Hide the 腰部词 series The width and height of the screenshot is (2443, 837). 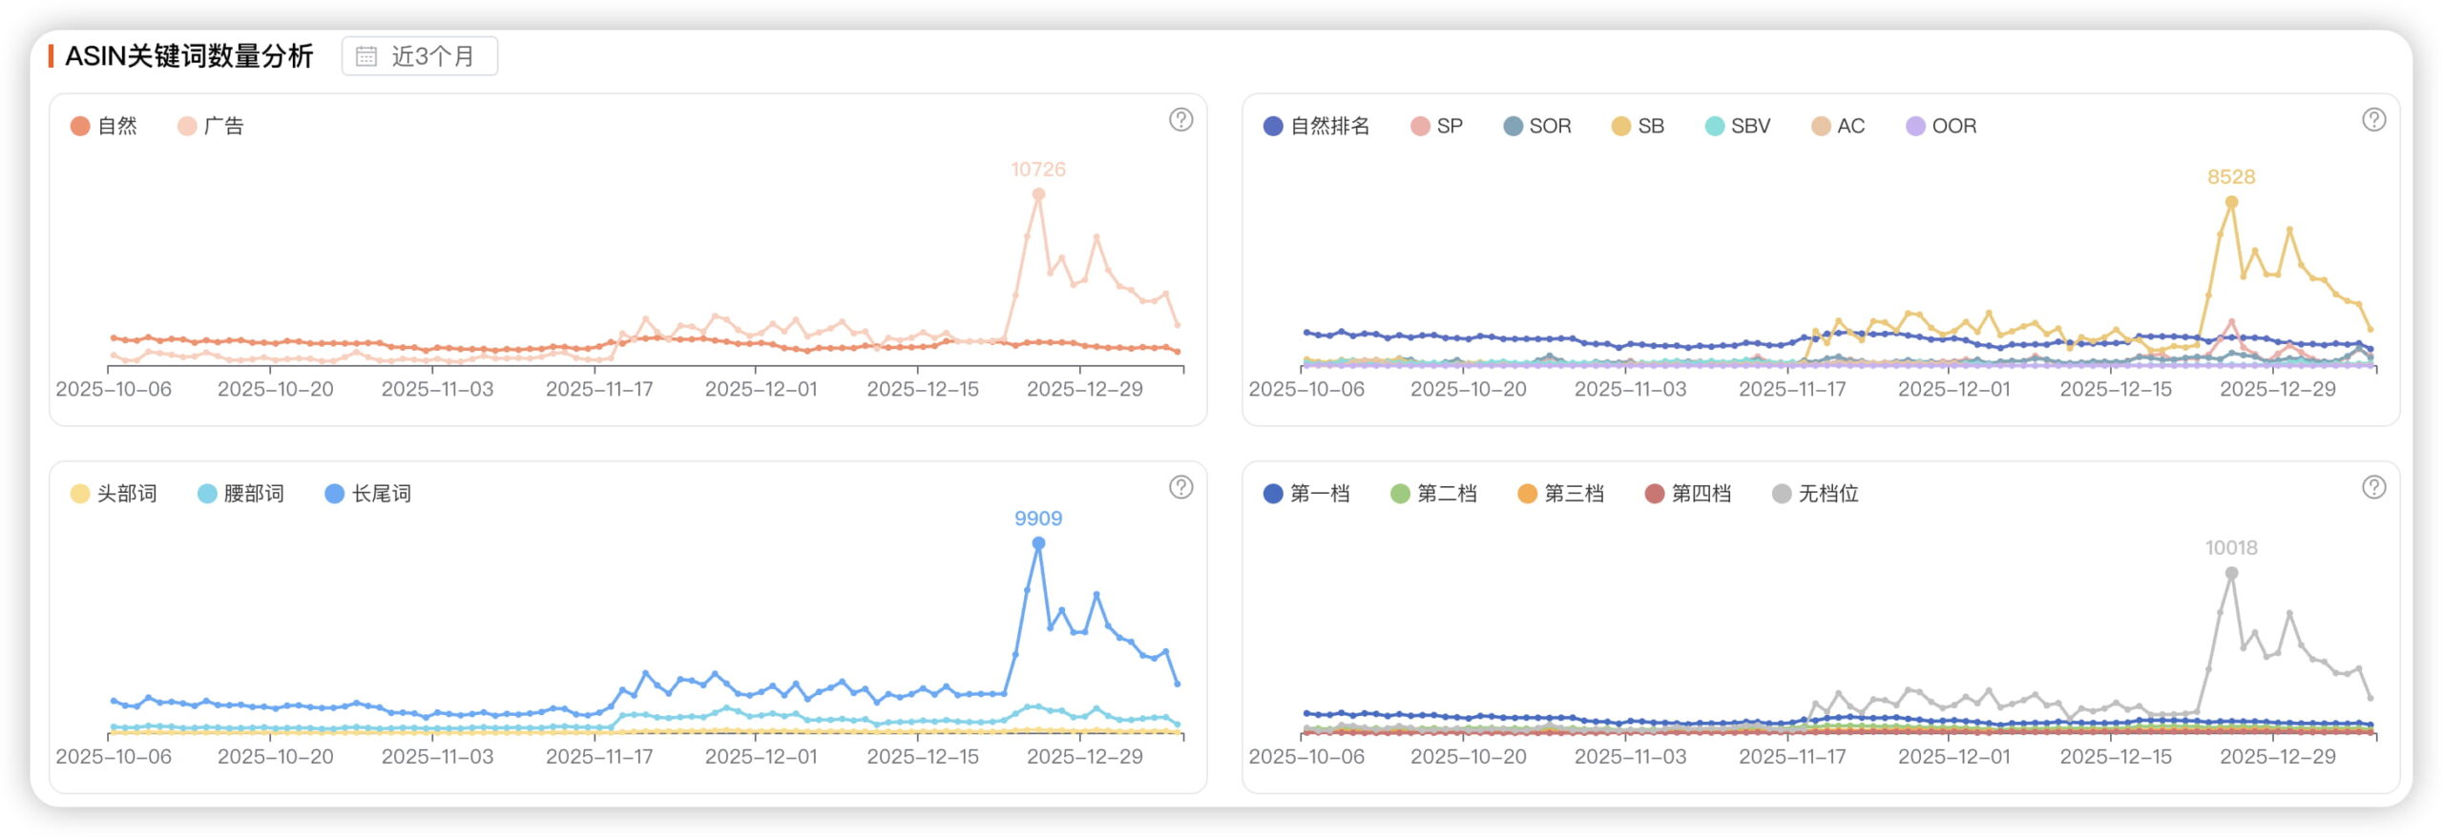[x=240, y=494]
